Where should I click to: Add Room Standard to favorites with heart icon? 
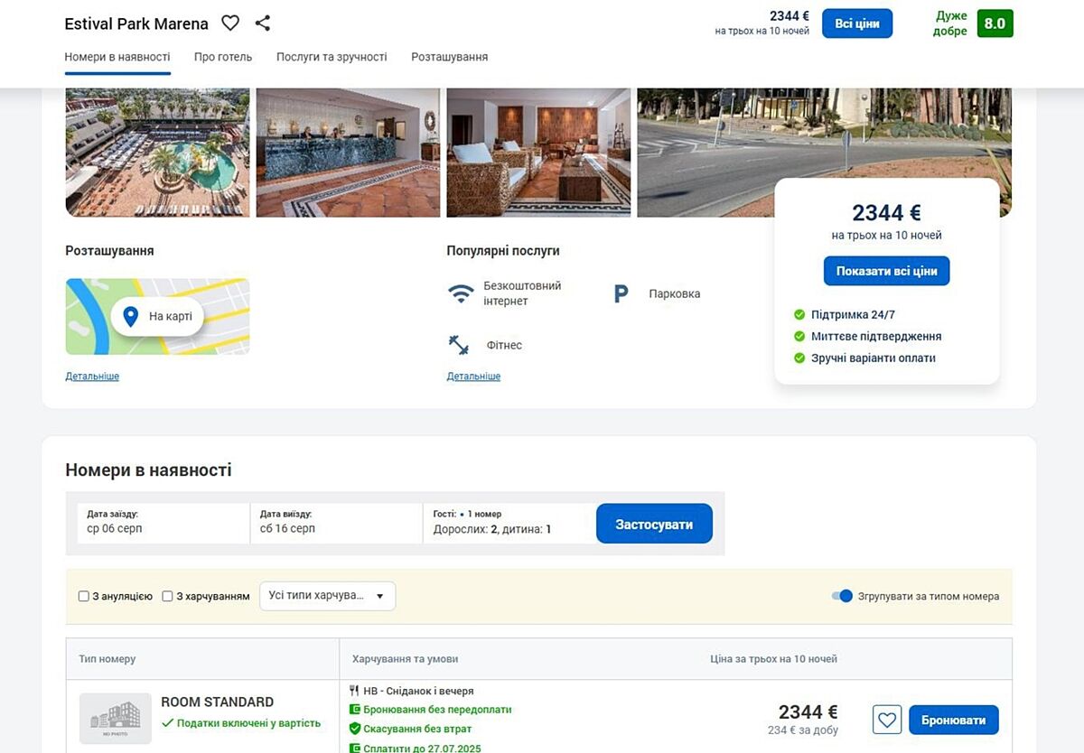(x=887, y=720)
